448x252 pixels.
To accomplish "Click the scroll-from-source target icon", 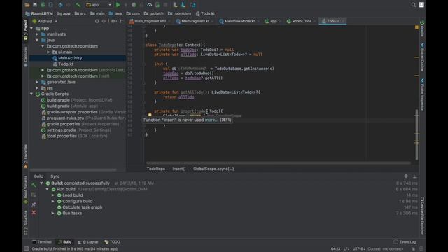I will (x=97, y=21).
